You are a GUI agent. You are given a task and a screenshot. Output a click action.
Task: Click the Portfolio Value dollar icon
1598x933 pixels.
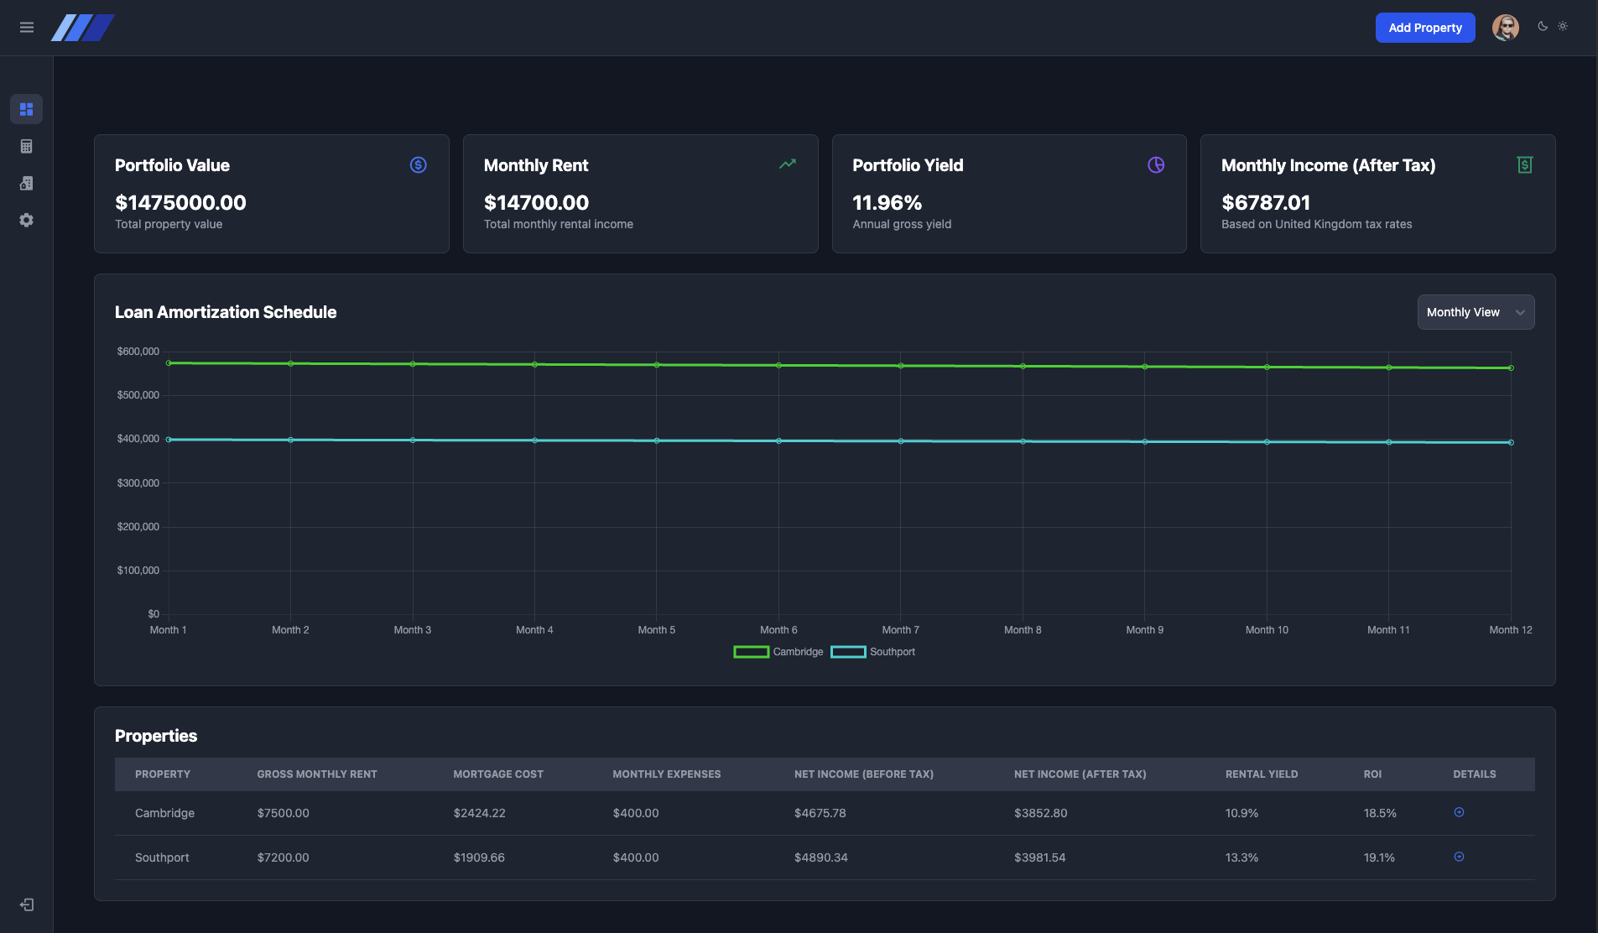click(x=418, y=165)
